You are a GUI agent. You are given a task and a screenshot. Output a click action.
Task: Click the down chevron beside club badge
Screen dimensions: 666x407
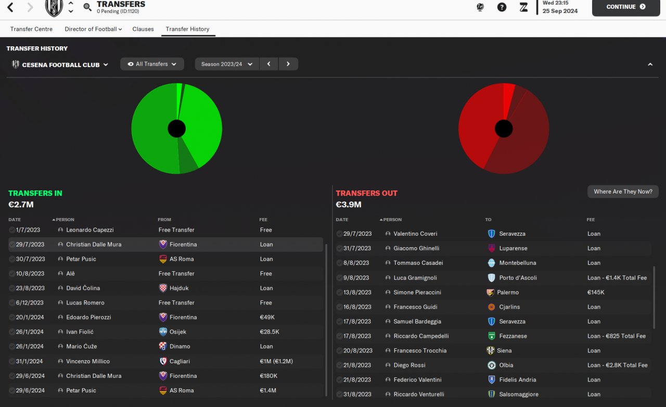71,11
